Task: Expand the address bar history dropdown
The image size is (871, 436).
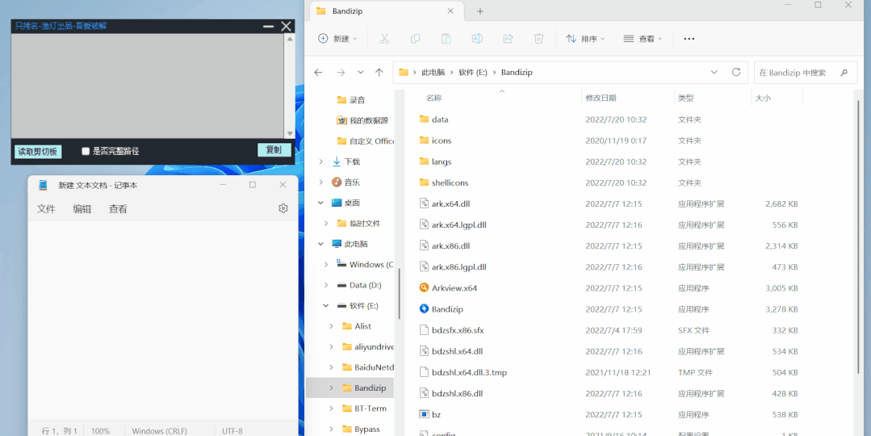Action: 714,72
